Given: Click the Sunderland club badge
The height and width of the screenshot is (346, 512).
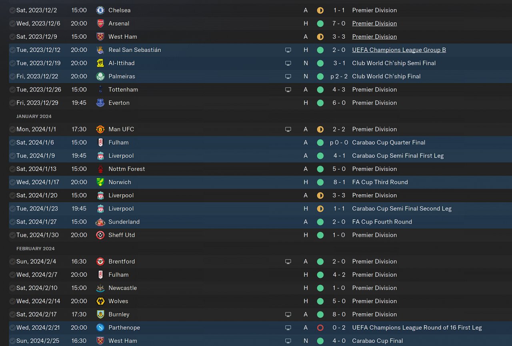Looking at the screenshot, I should (100, 222).
